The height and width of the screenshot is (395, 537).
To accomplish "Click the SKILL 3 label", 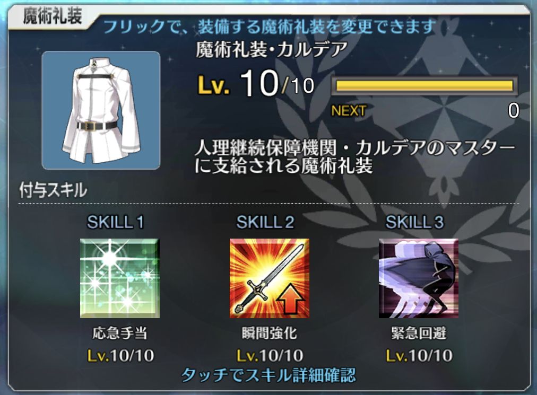I will point(415,222).
